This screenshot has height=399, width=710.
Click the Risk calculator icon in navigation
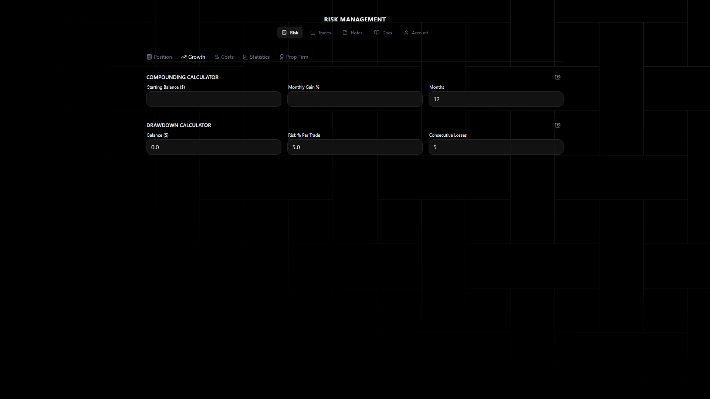coord(284,33)
